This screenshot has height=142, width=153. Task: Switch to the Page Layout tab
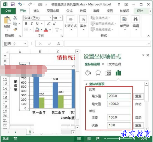pyautogui.click(x=53, y=11)
